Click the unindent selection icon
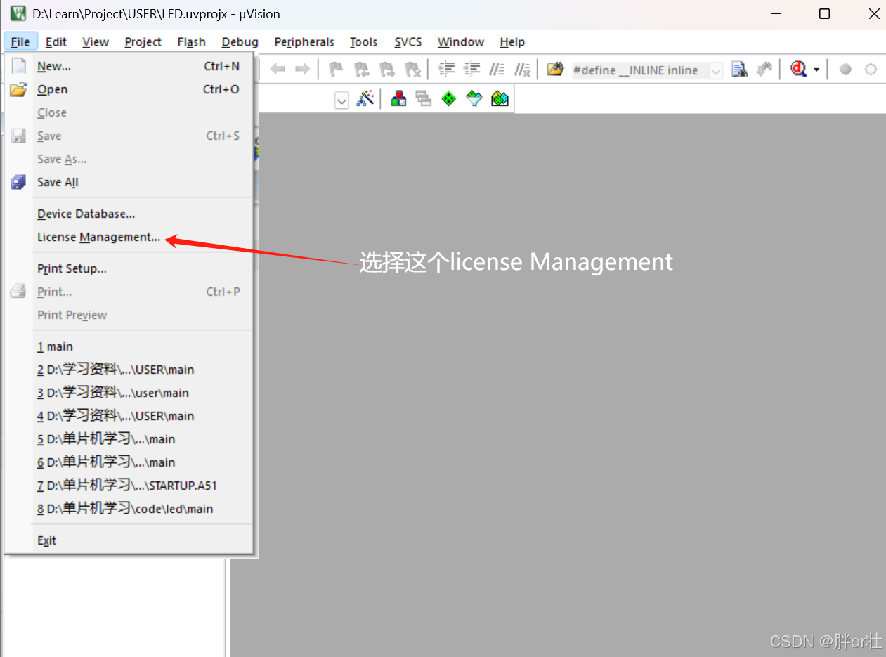This screenshot has height=657, width=886. click(x=473, y=69)
